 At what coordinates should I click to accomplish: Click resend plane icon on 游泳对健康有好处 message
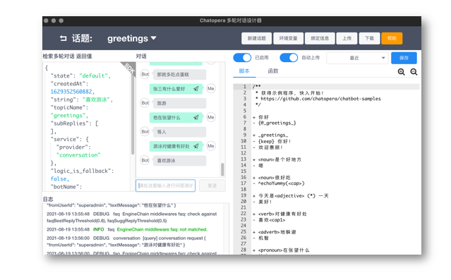196,146
